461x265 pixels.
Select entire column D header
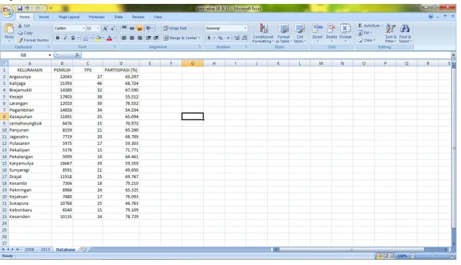coord(121,63)
